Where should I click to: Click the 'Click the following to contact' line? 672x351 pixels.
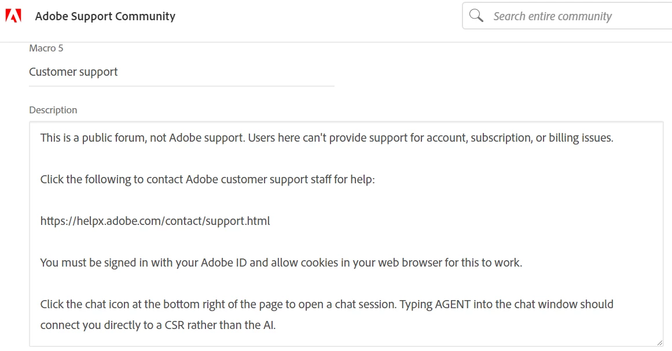[x=207, y=179]
